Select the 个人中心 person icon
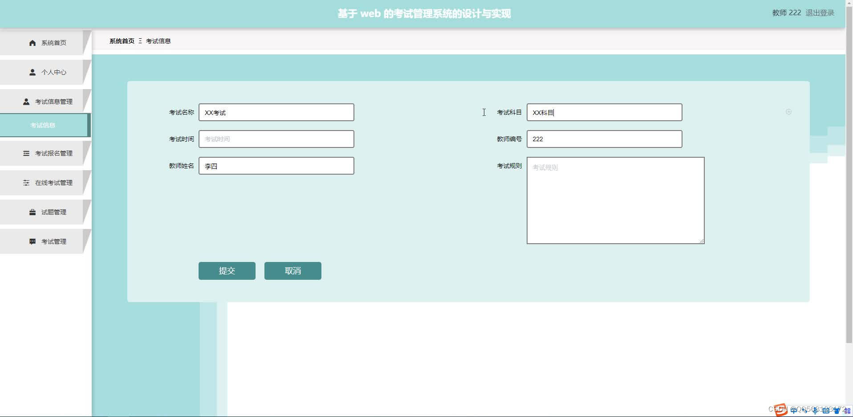Viewport: 853px width, 417px height. (x=32, y=72)
